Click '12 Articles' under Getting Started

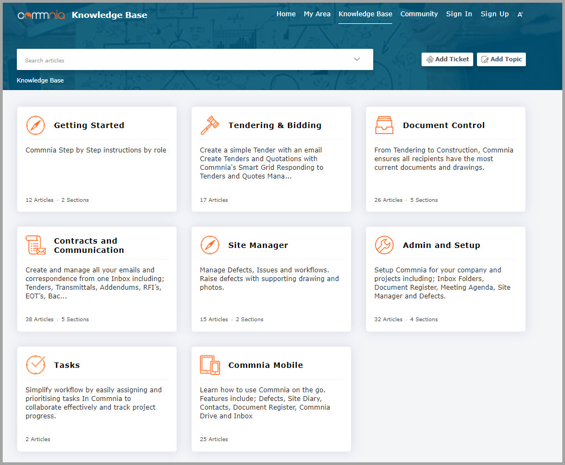[40, 200]
